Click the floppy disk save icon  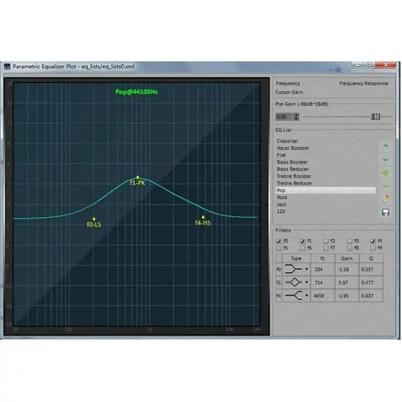386,213
